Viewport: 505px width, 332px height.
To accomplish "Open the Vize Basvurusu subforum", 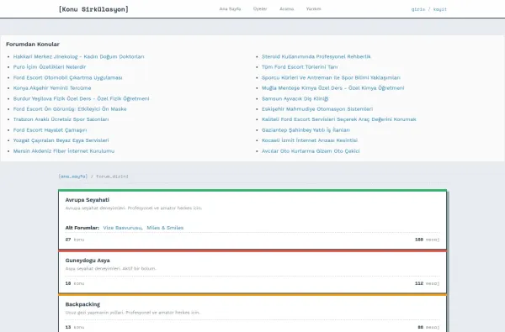I will tap(123, 228).
